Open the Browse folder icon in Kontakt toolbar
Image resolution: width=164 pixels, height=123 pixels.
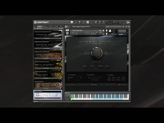[72, 22]
